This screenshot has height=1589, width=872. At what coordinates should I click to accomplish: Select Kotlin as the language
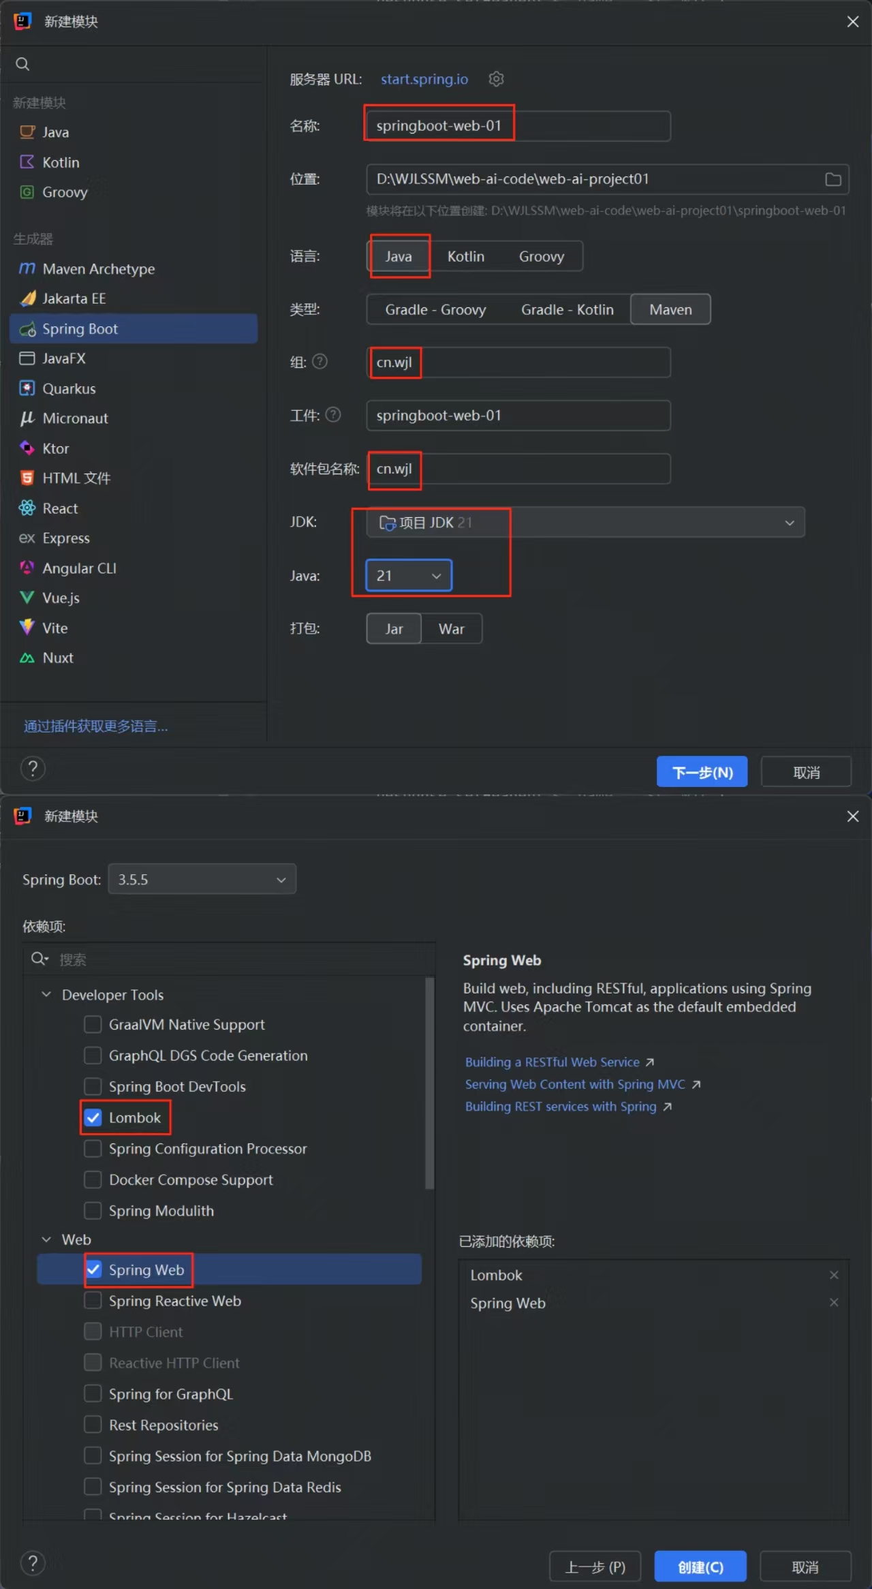pyautogui.click(x=466, y=256)
